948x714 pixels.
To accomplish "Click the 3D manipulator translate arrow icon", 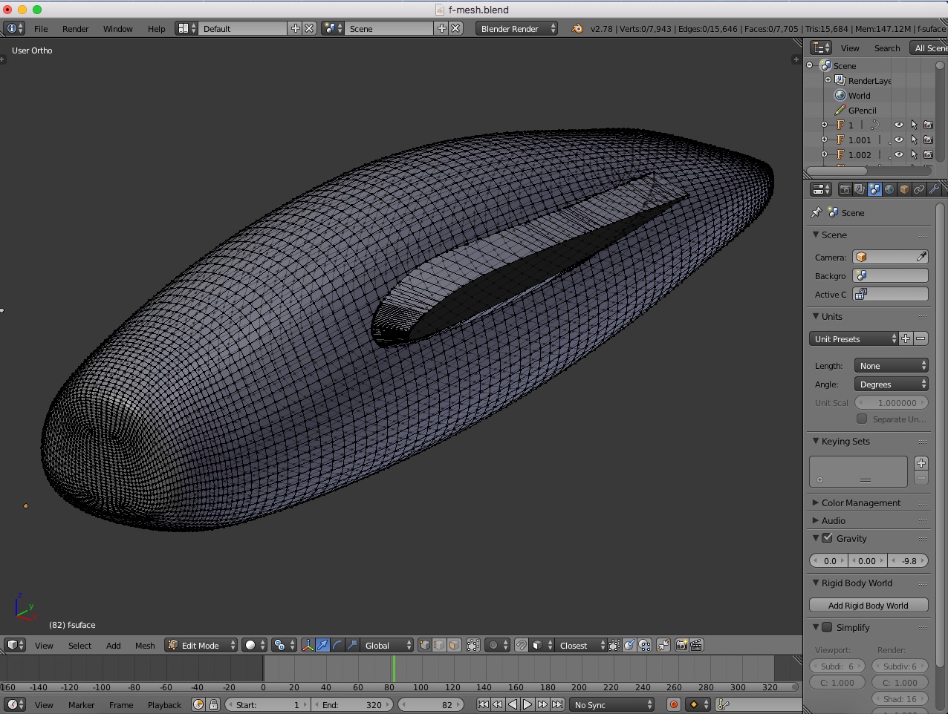I will 322,646.
